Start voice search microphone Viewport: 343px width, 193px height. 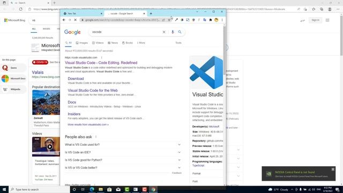(173, 32)
